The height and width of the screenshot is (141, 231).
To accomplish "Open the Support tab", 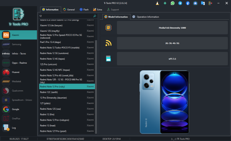I will [x=113, y=9].
